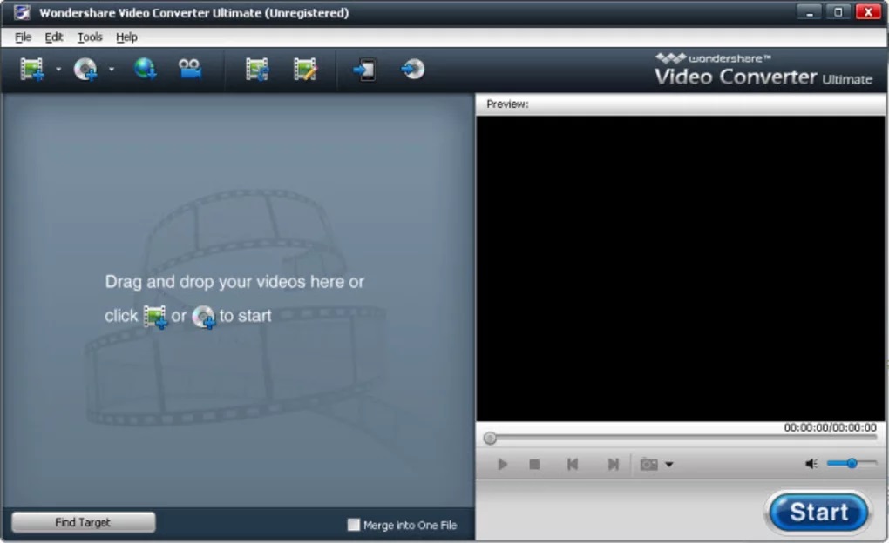Open the snapshot camera dropdown arrow

tap(669, 465)
